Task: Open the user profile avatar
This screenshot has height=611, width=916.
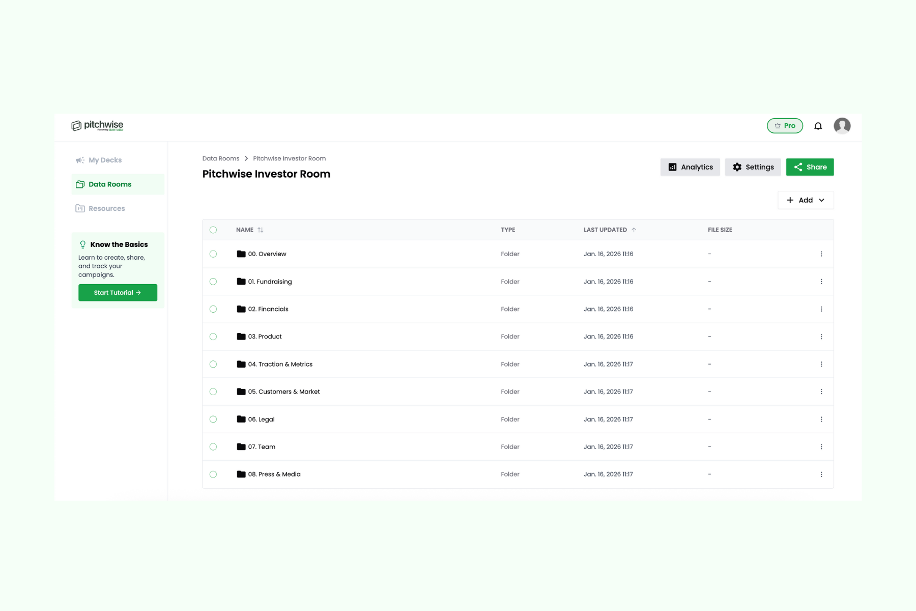Action: coord(843,125)
